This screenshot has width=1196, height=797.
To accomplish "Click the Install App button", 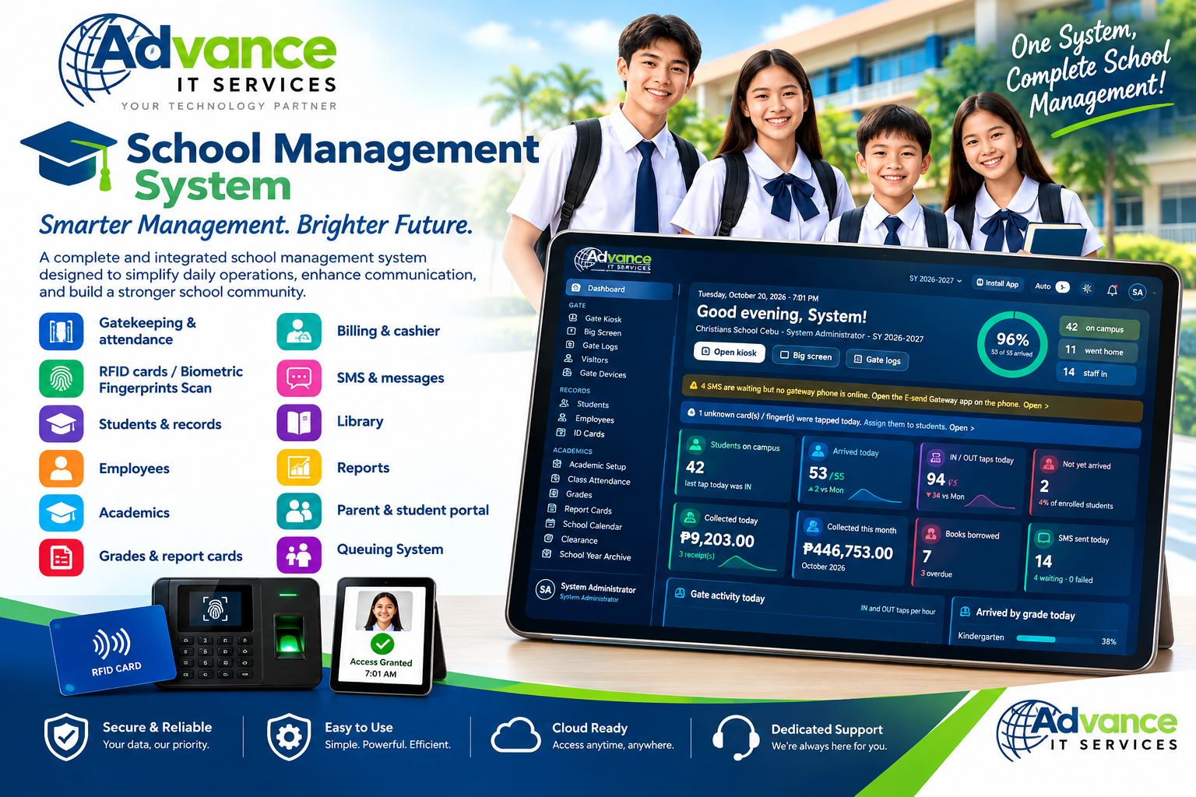I will tap(997, 283).
